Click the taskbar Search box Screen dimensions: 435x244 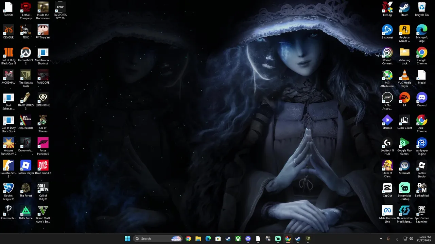[x=158, y=239]
